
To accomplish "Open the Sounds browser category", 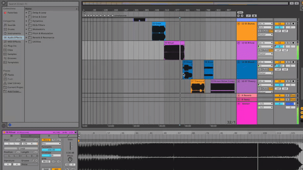I will (x=11, y=25).
